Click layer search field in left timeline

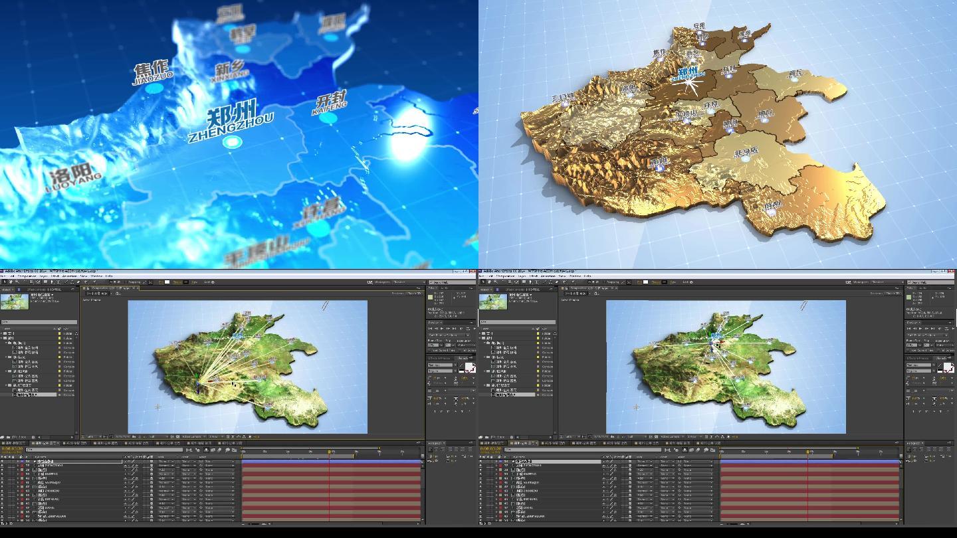(104, 450)
